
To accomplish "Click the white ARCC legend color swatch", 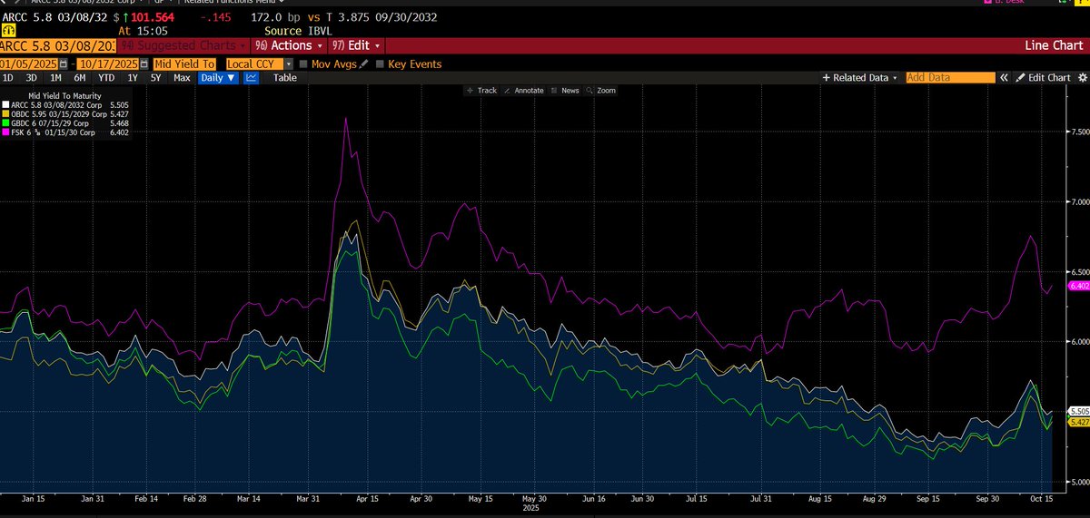I will click(x=6, y=104).
